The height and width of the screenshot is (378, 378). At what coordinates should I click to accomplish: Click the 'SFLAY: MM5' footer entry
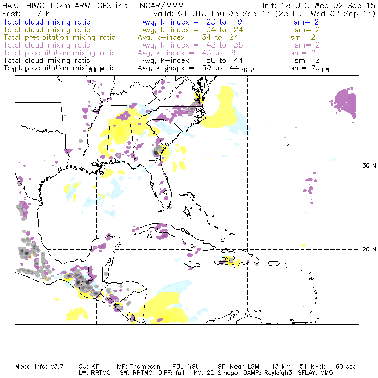tap(315, 373)
